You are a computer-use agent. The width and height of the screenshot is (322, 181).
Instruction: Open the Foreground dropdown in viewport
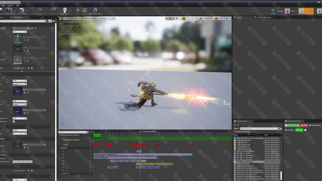coord(208,19)
